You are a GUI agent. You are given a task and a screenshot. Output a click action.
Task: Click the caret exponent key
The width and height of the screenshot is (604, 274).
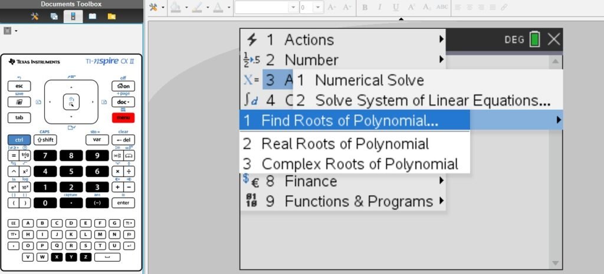pyautogui.click(x=13, y=171)
